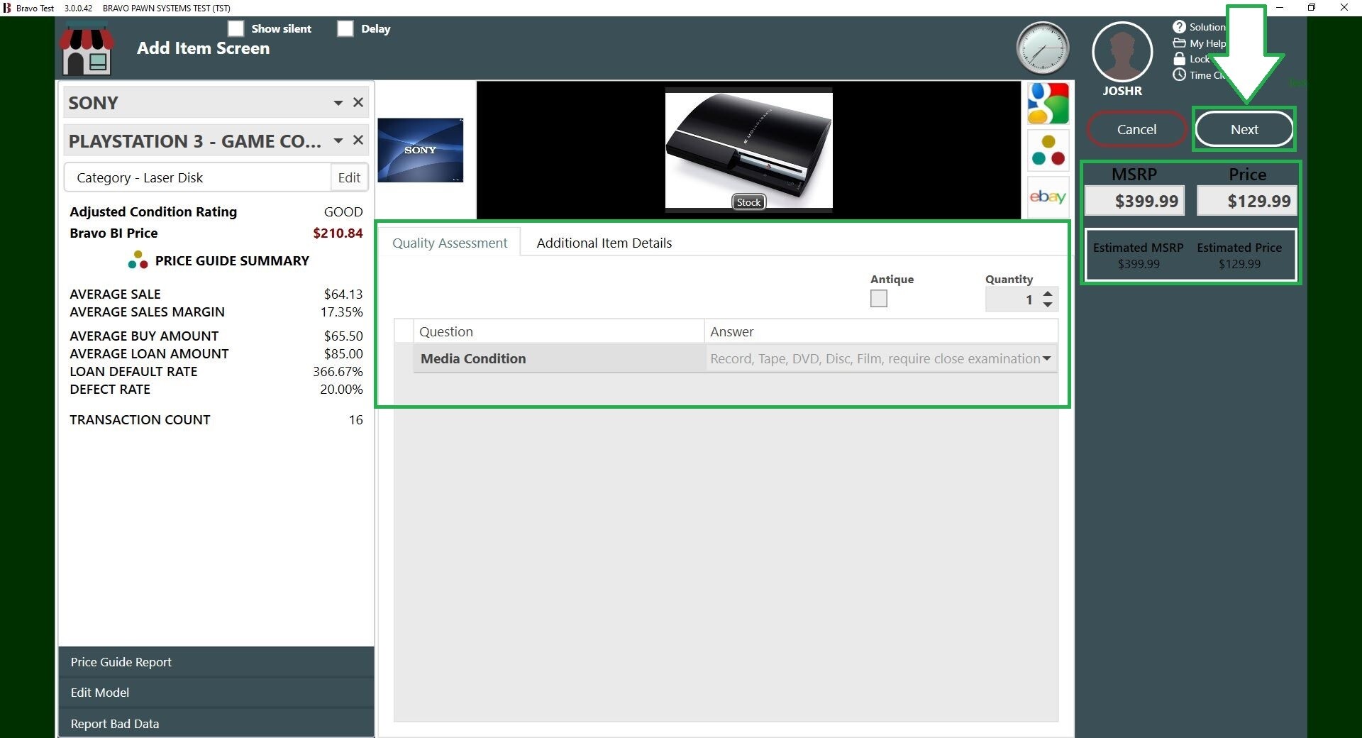Click the Cancel button
1362x738 pixels.
point(1136,129)
